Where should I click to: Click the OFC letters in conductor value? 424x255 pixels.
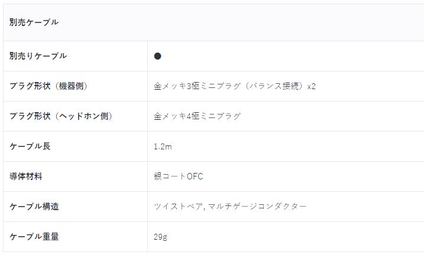pos(195,176)
